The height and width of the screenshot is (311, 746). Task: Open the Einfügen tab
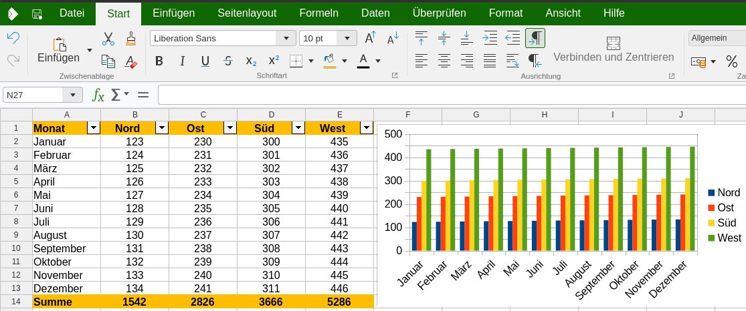pos(173,13)
